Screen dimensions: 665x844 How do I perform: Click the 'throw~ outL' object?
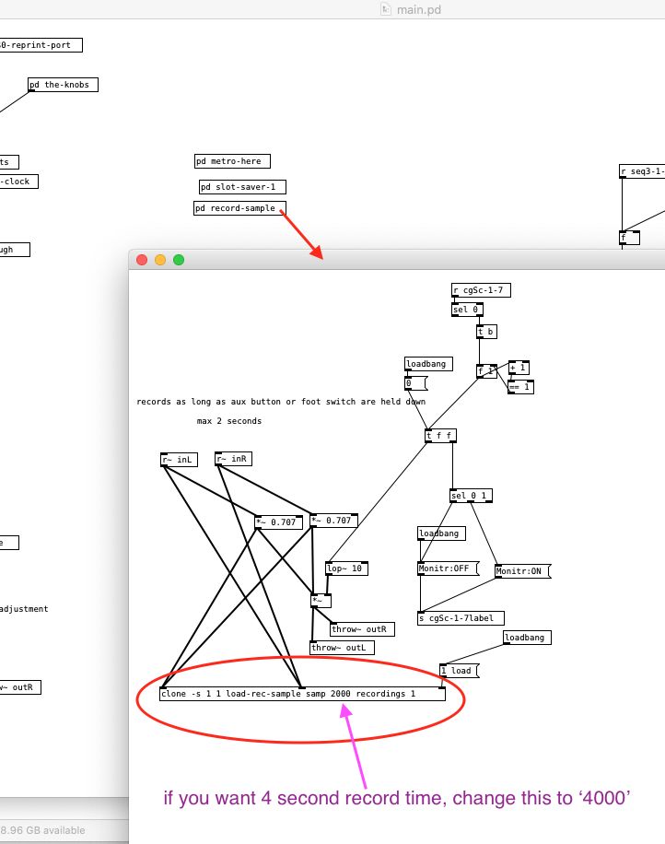coord(342,648)
